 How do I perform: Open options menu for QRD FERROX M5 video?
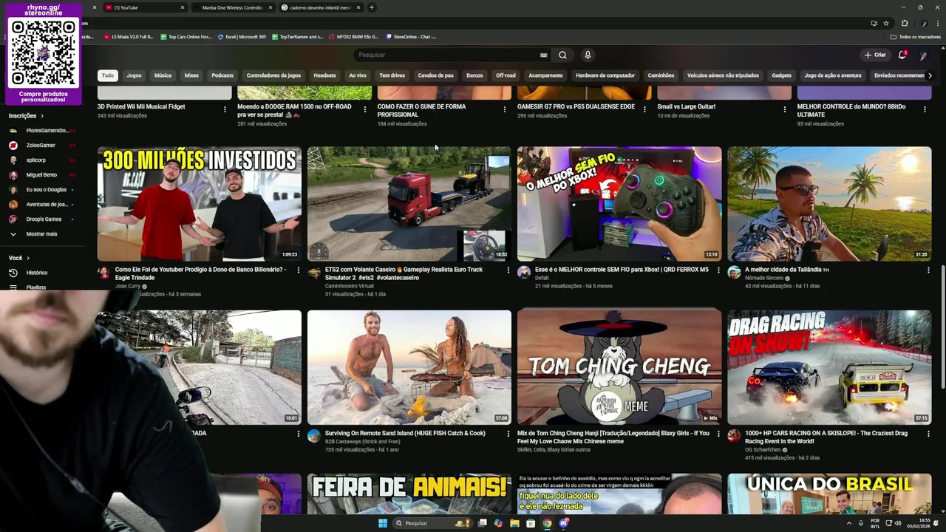click(718, 270)
